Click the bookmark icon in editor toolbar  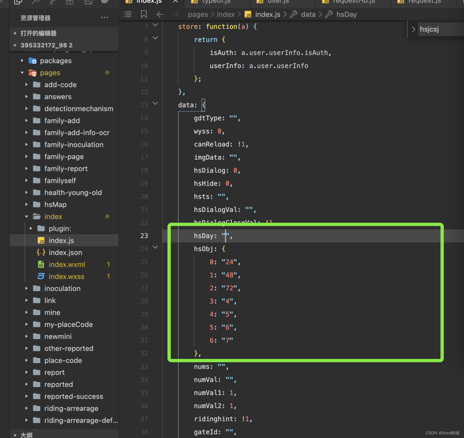coord(144,14)
